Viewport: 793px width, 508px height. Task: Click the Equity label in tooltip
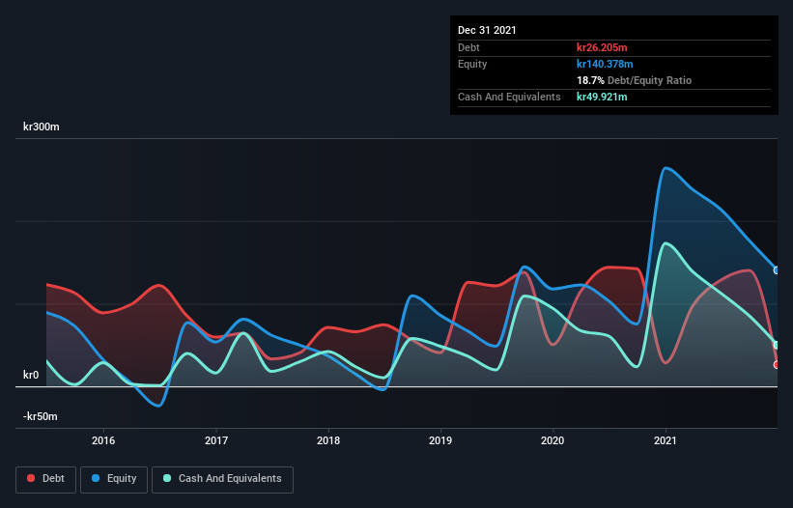(x=472, y=64)
